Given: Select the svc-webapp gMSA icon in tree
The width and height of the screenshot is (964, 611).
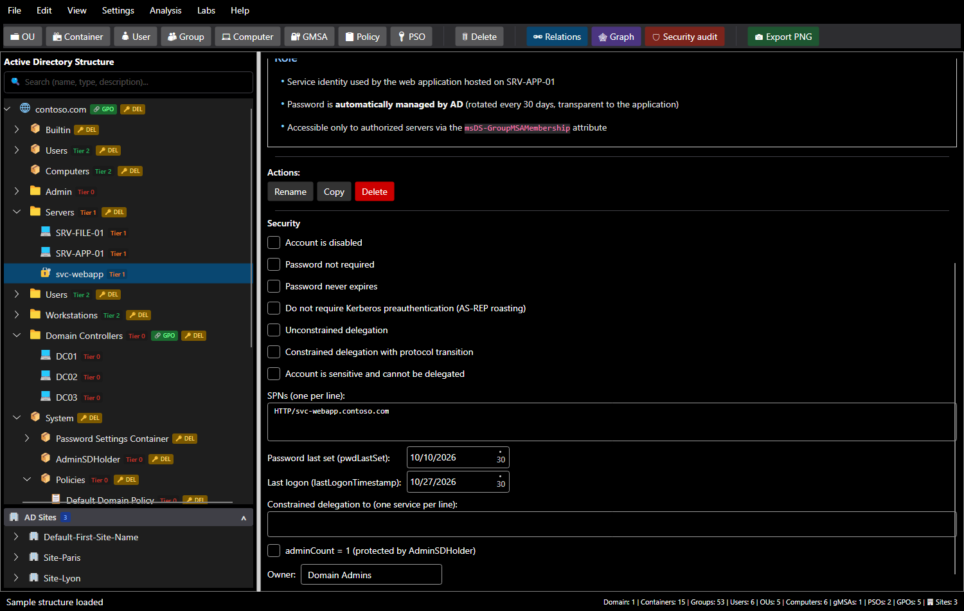Looking at the screenshot, I should [46, 273].
